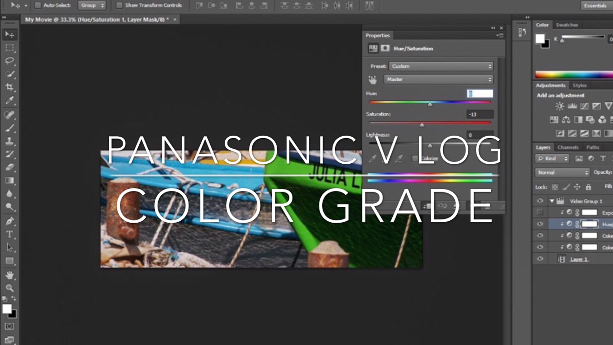The width and height of the screenshot is (613, 345).
Task: Select the Brush tool
Action: (9, 128)
